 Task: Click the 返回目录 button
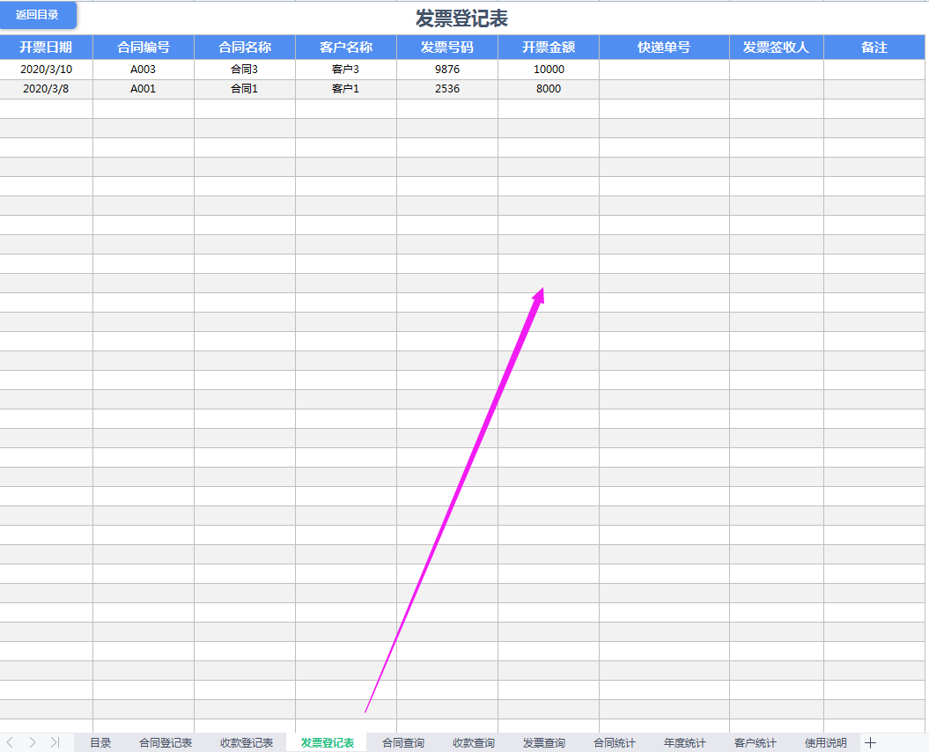(39, 15)
